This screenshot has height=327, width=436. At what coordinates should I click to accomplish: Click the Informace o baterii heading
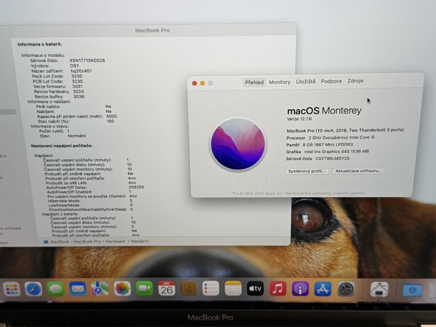point(40,44)
